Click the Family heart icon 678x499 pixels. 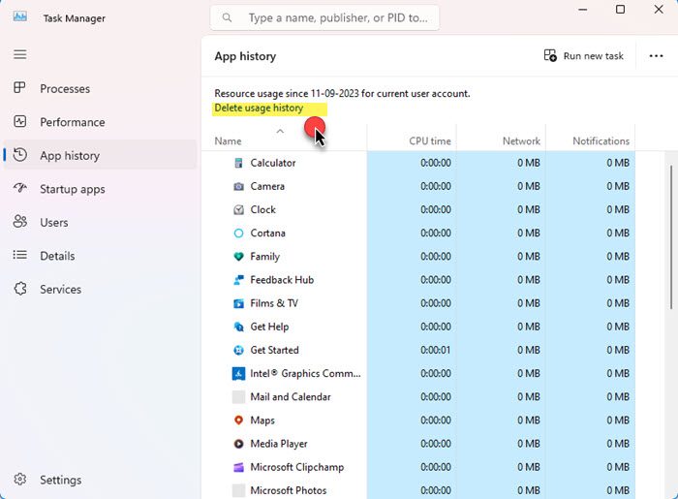[x=238, y=257]
